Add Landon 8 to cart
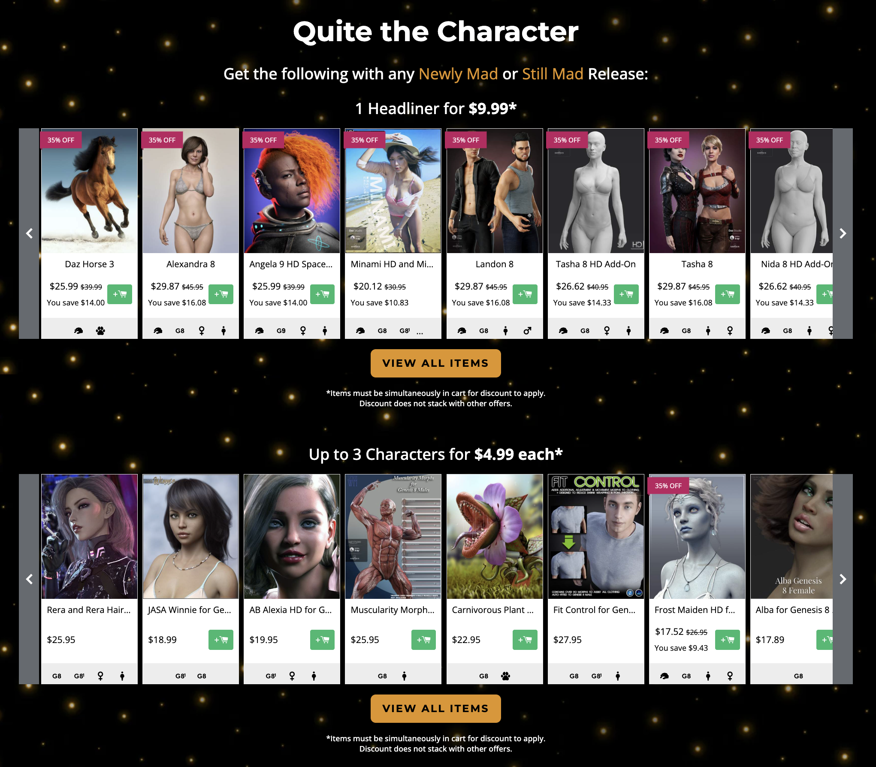Viewport: 876px width, 767px height. click(525, 294)
